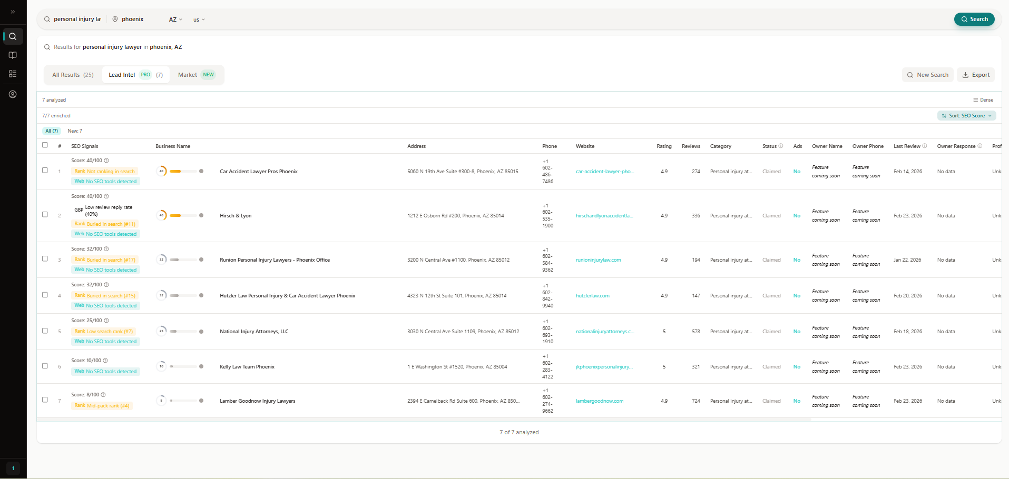The height and width of the screenshot is (479, 1009).
Task: Expand the Sort: SEO Score dropdown
Action: click(x=966, y=116)
